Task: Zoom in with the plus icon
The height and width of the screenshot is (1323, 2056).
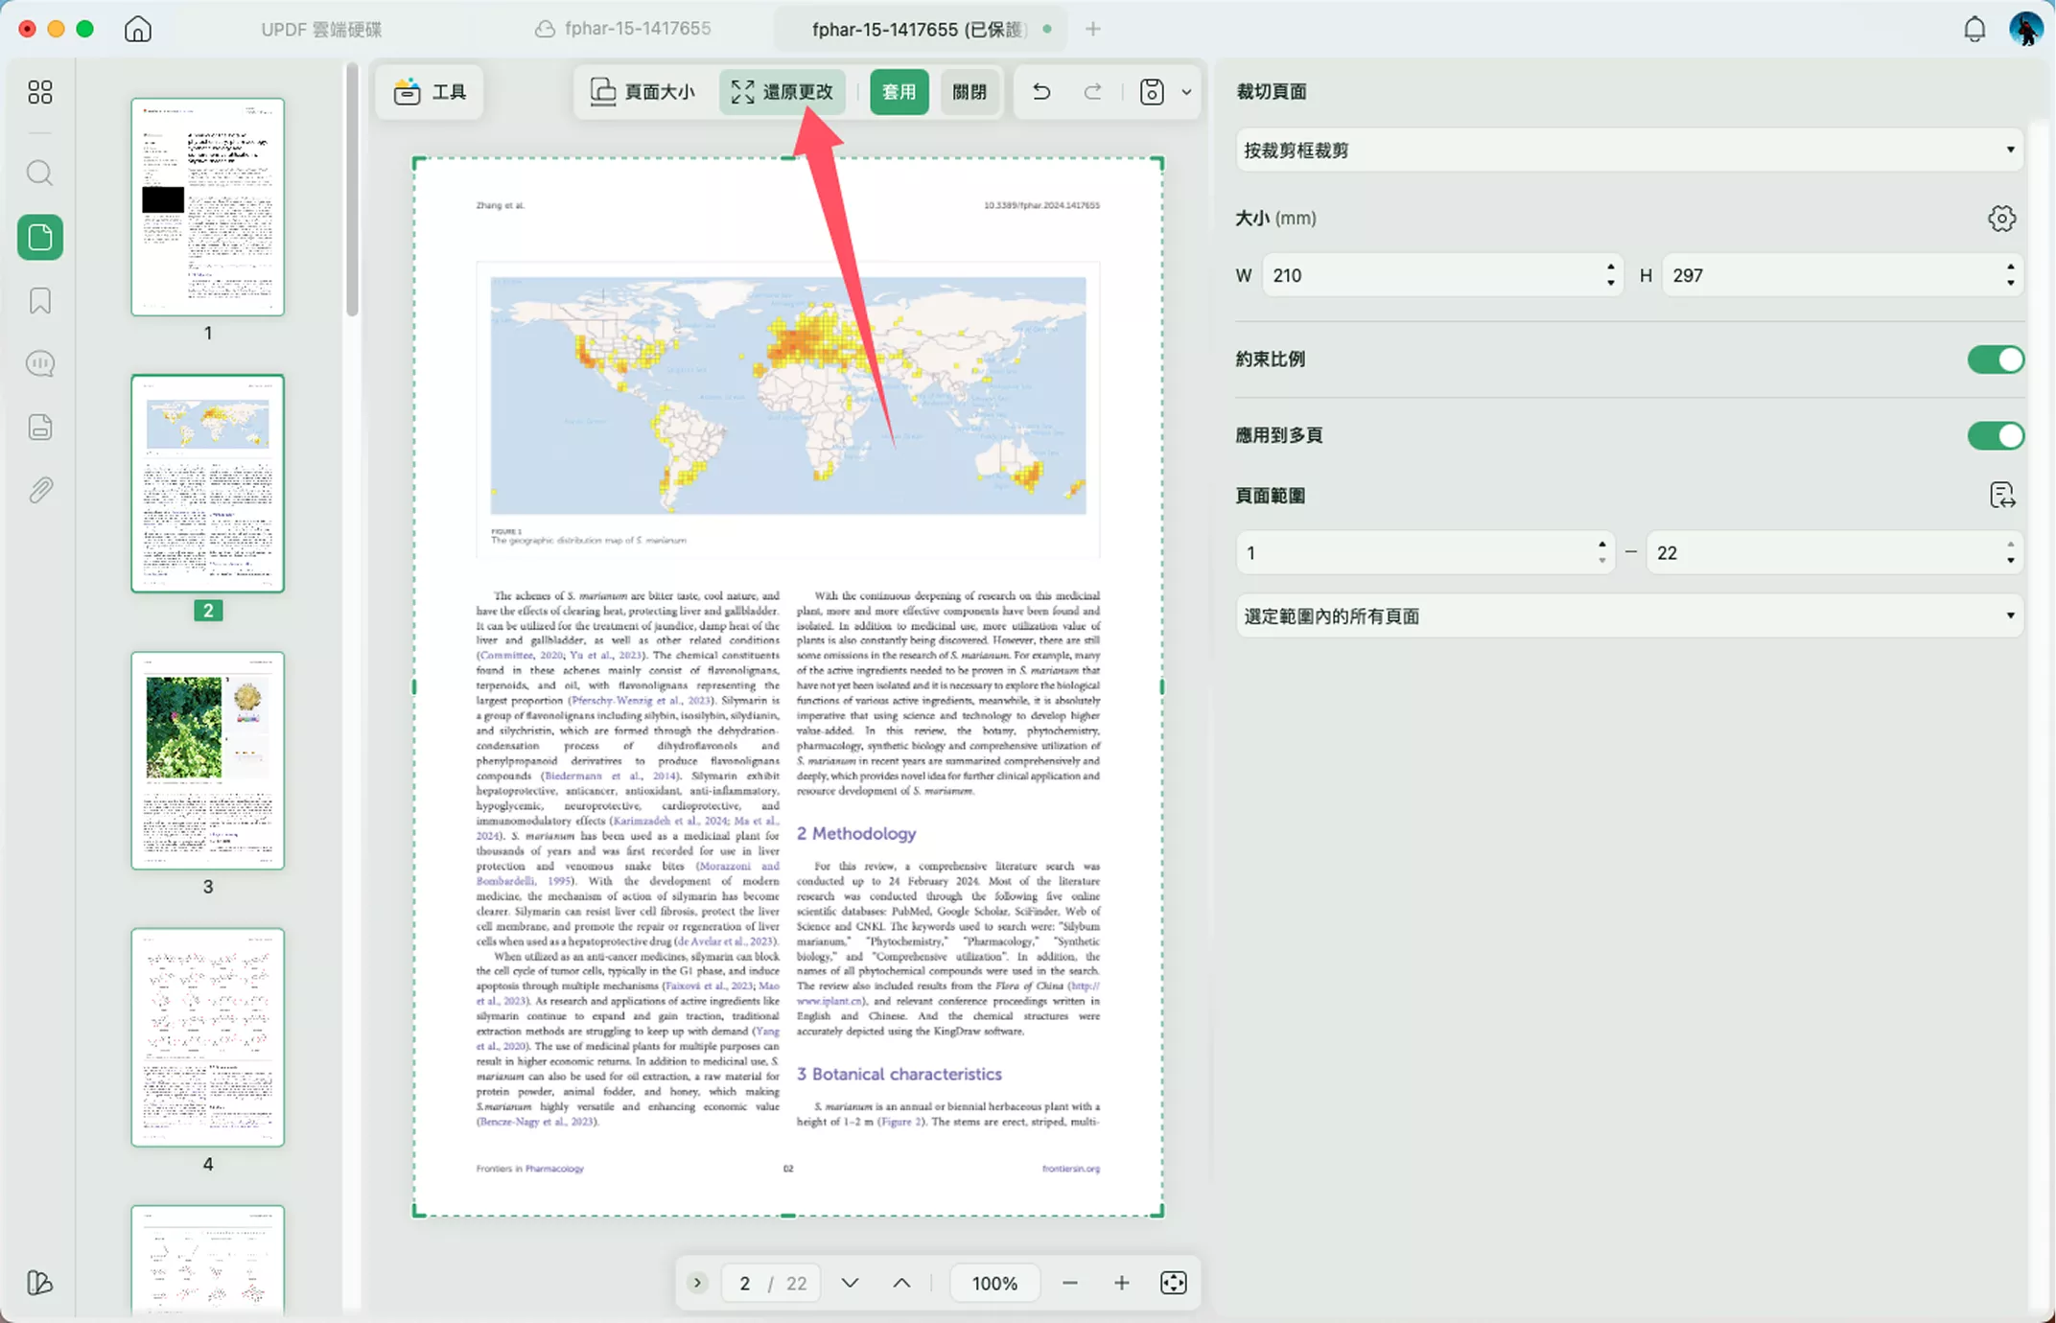Action: 1122,1283
